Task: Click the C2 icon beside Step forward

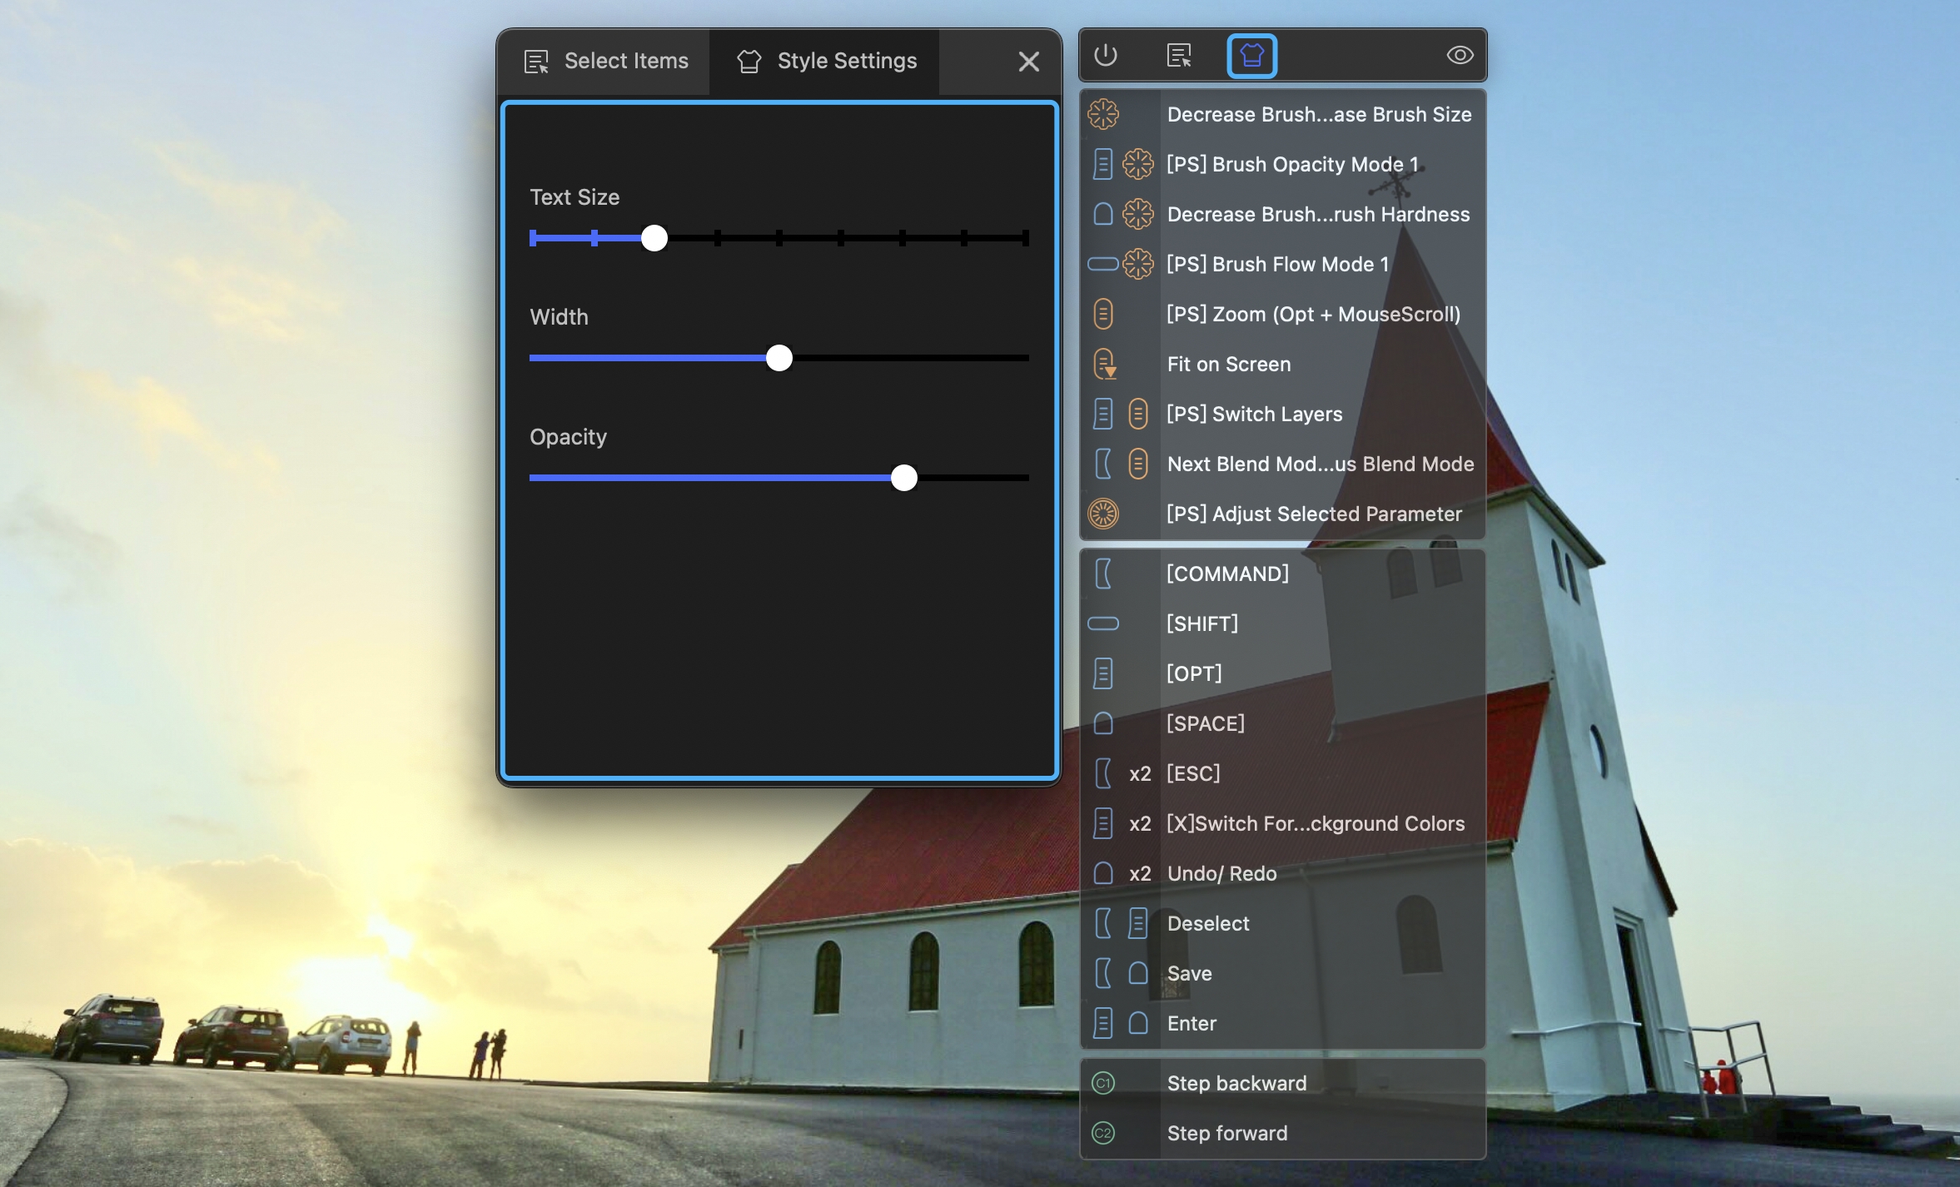Action: [1103, 1133]
